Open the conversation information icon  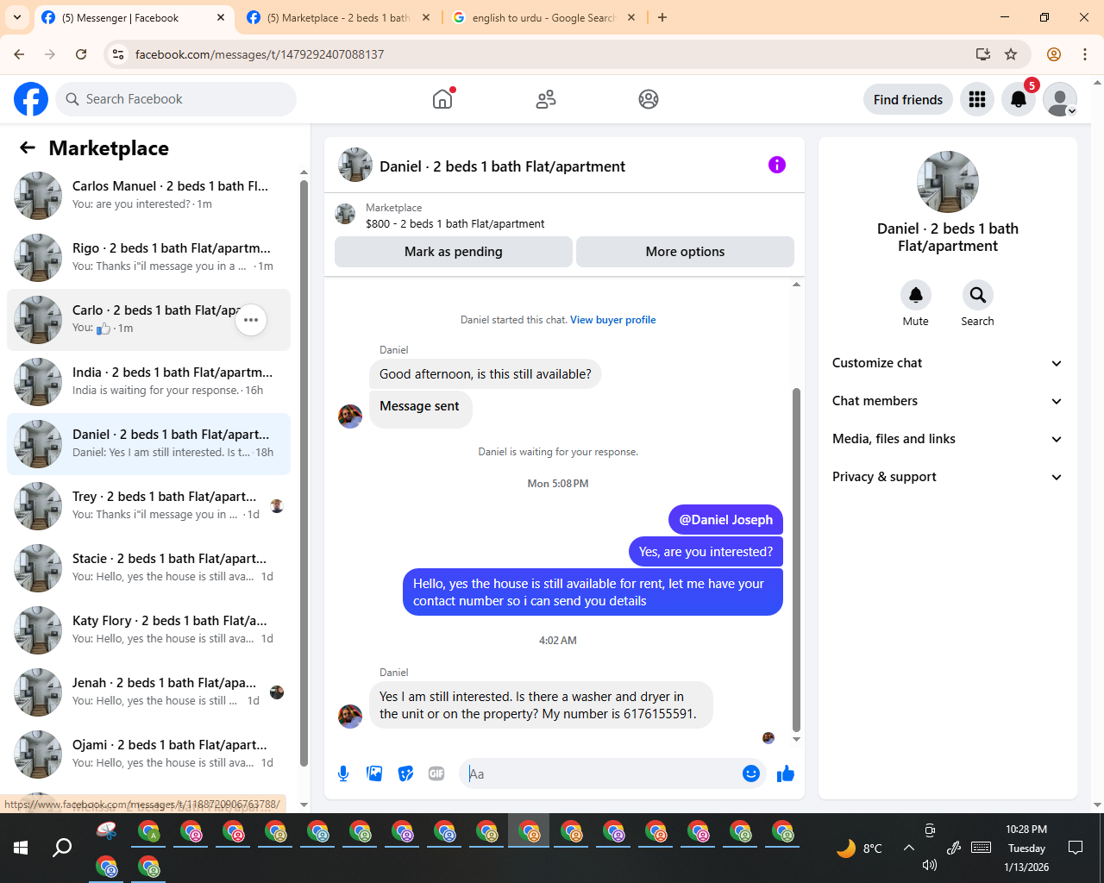(x=777, y=165)
